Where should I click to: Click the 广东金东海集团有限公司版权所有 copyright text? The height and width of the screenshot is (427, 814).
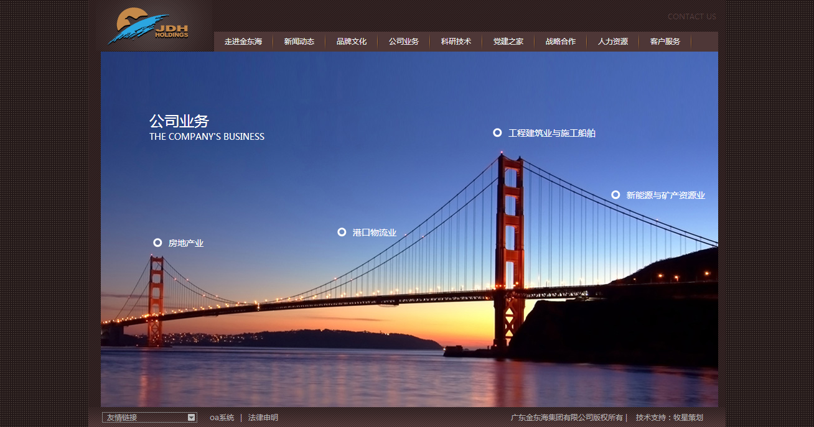coord(567,418)
